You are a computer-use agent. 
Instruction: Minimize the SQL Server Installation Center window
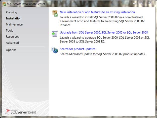coord(134,3)
